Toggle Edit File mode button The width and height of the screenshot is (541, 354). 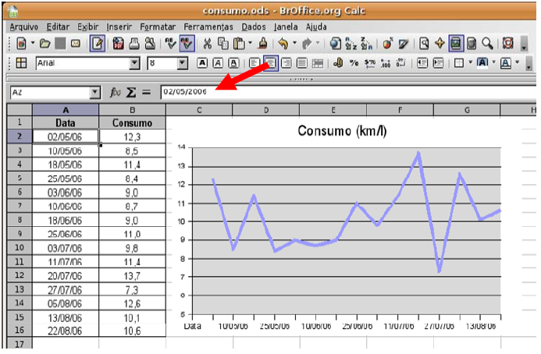tap(98, 44)
